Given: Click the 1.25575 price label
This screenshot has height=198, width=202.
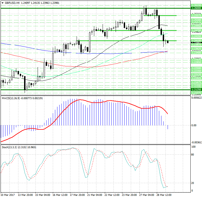Looking at the screenshot, I should 196,15.
